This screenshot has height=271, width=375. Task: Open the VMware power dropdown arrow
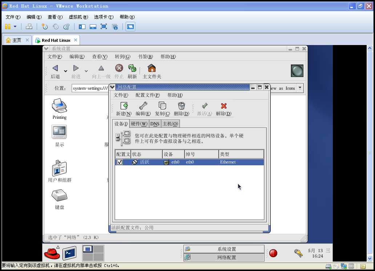[x=15, y=27]
